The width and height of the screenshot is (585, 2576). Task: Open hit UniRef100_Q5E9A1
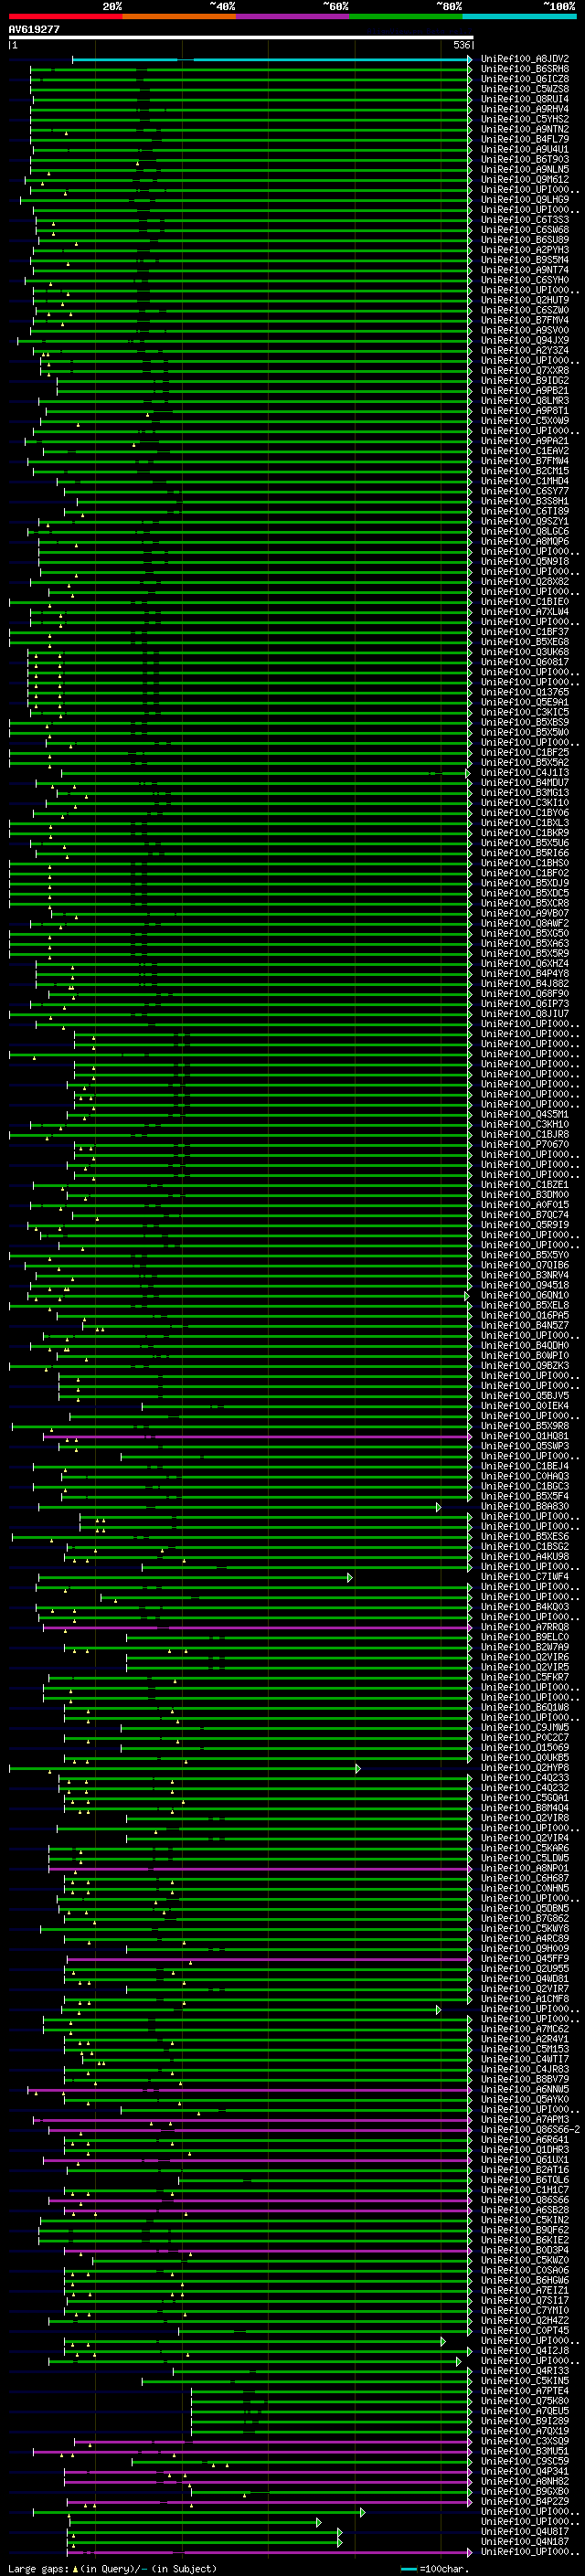(x=525, y=702)
